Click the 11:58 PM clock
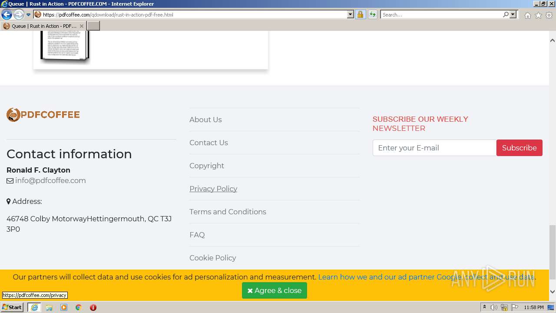This screenshot has width=556, height=313. pyautogui.click(x=534, y=307)
